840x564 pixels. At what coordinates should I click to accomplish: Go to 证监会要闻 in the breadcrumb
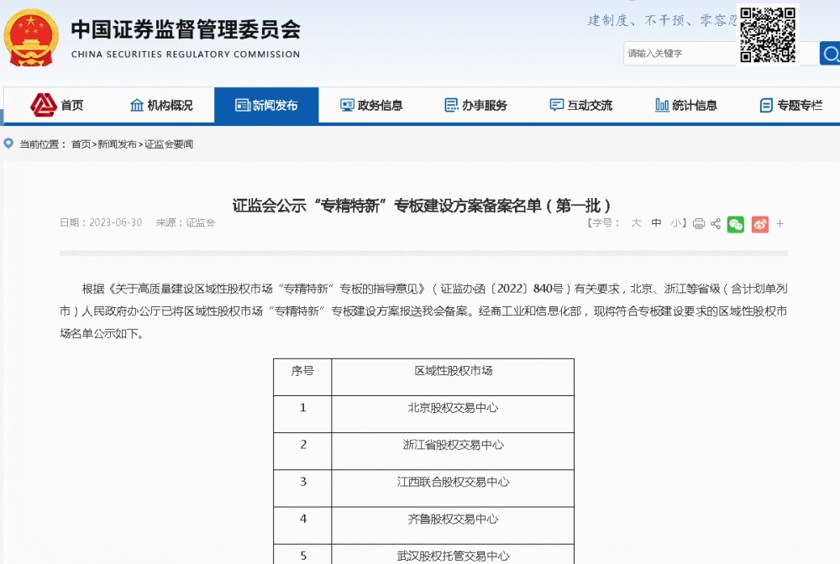coord(169,144)
